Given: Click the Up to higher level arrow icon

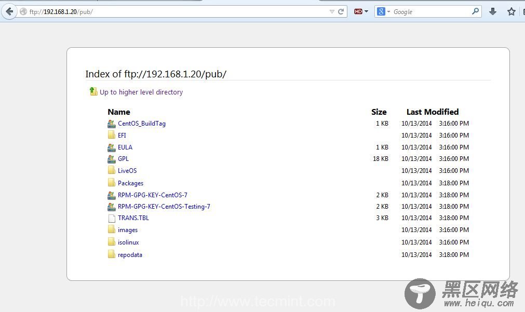Looking at the screenshot, I should (93, 91).
